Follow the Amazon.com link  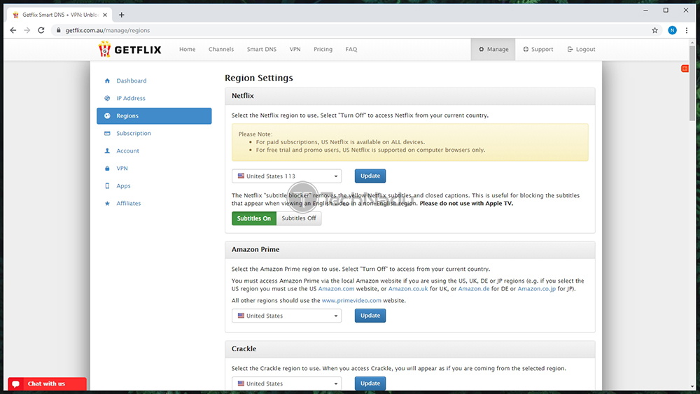coord(336,289)
